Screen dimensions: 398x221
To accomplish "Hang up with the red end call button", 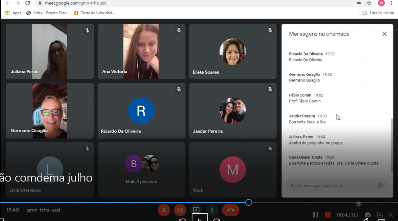I will point(231,210).
